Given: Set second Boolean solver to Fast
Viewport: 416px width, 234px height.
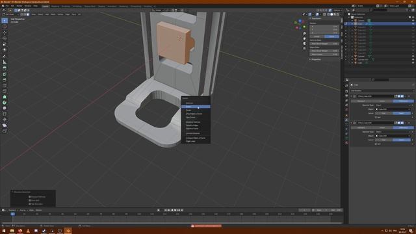Looking at the screenshot, I should click(383, 140).
